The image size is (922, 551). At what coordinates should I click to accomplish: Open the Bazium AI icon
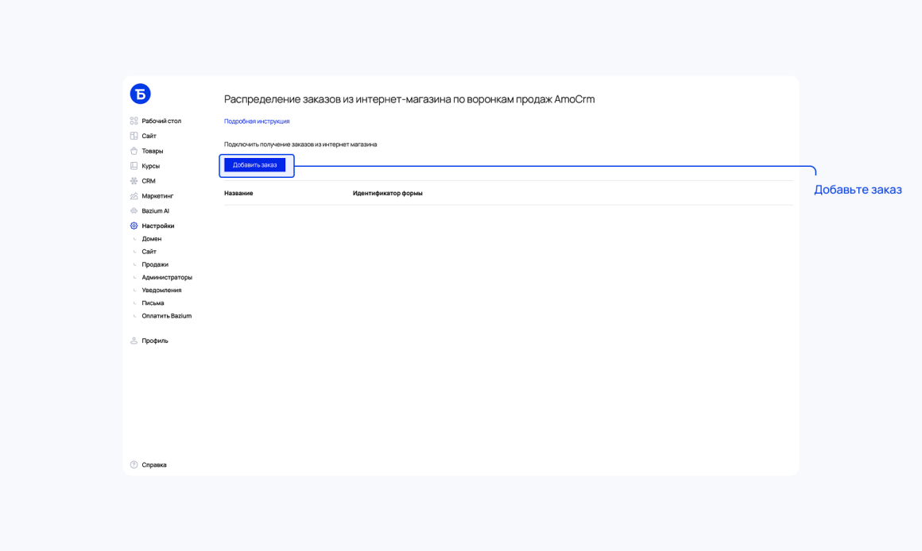134,211
